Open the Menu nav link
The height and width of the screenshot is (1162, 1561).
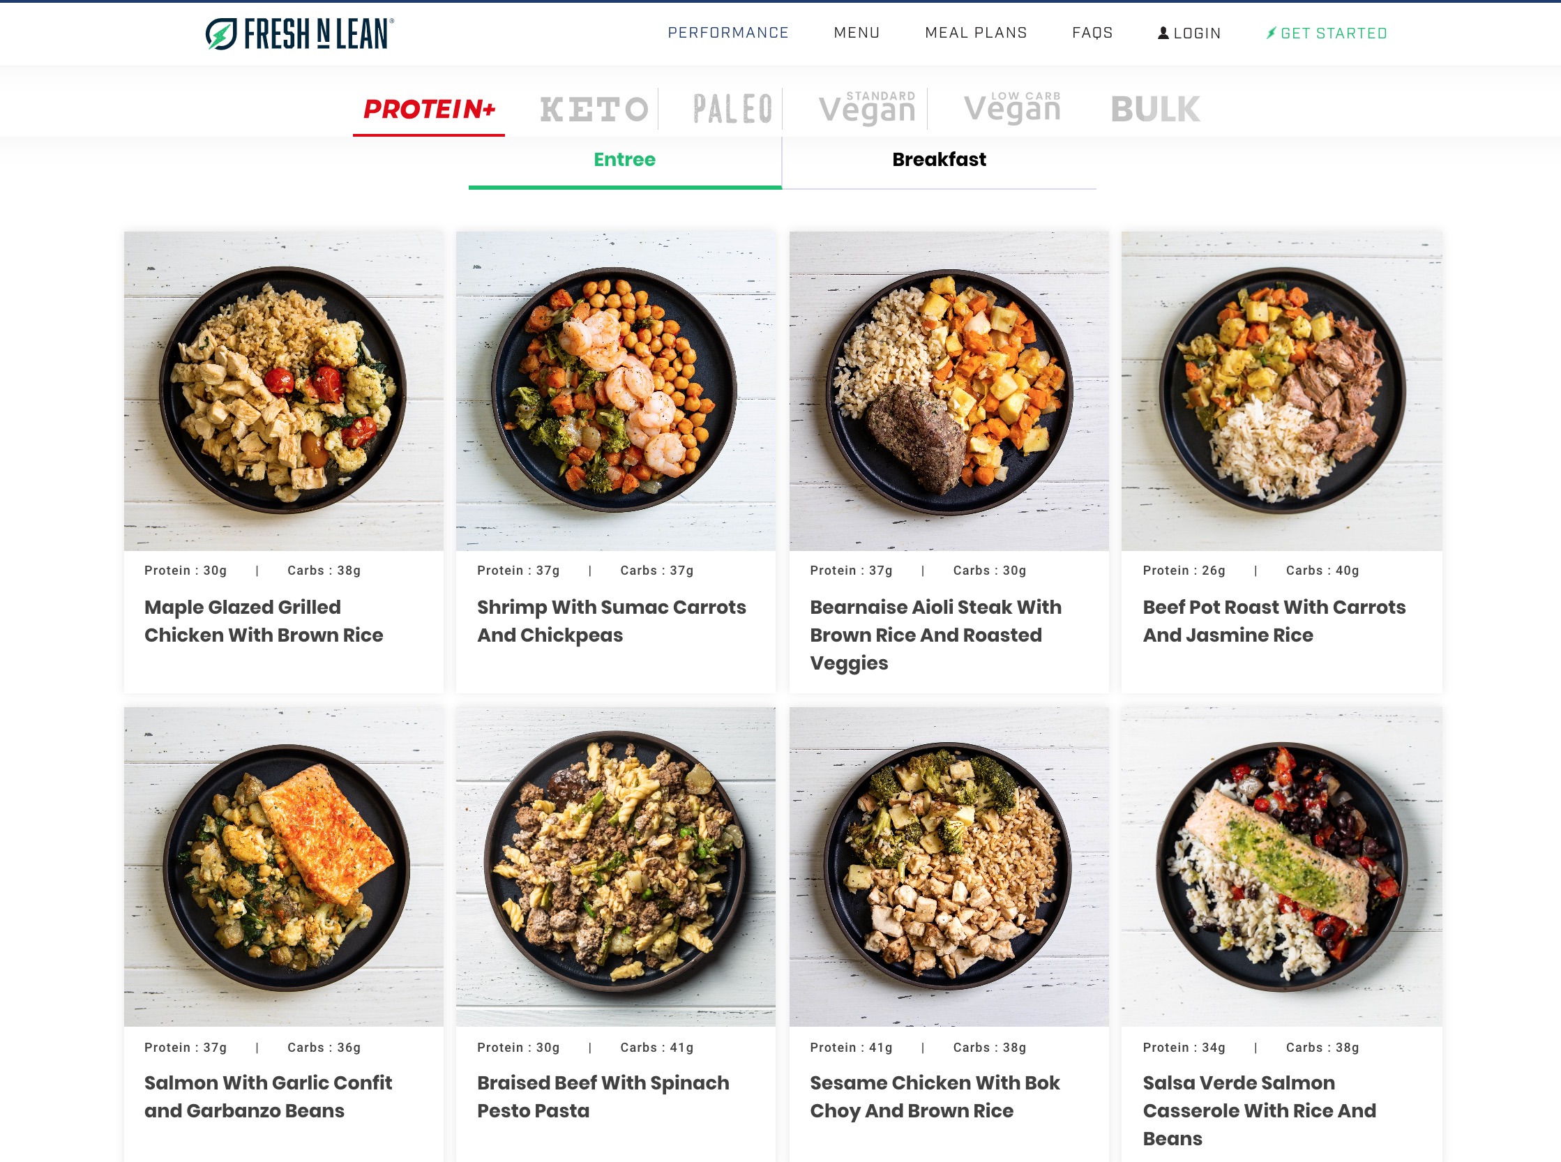856,33
